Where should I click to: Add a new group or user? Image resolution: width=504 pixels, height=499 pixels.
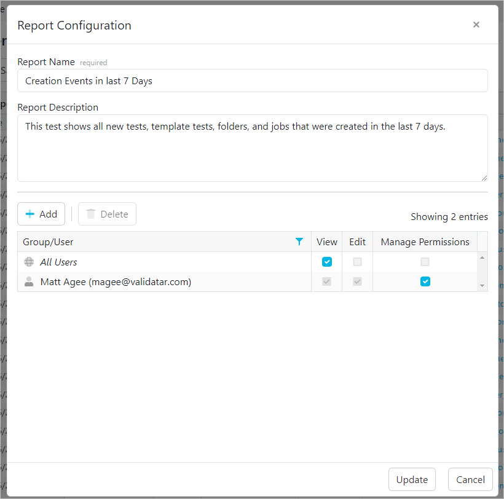coord(41,214)
